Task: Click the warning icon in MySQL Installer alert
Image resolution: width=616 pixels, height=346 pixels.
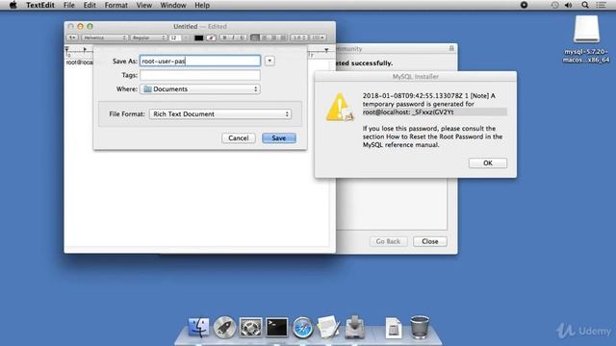Action: pos(340,107)
